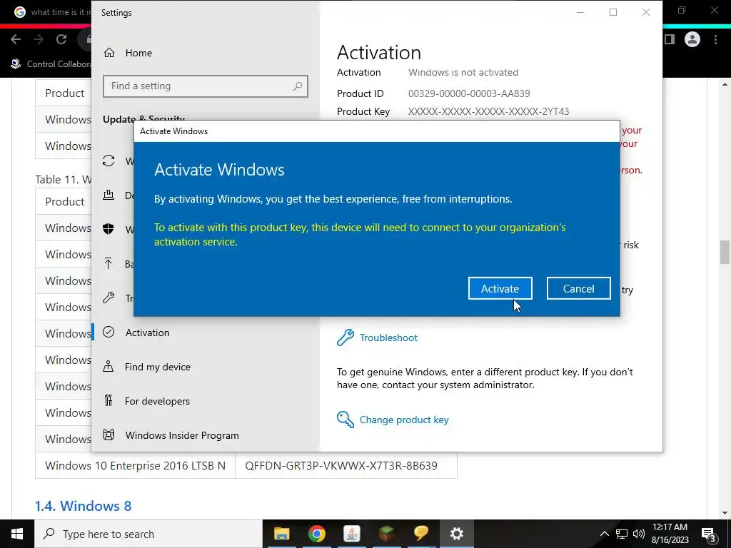Open Minecraft grass block taskbar icon
The height and width of the screenshot is (548, 731).
point(386,534)
